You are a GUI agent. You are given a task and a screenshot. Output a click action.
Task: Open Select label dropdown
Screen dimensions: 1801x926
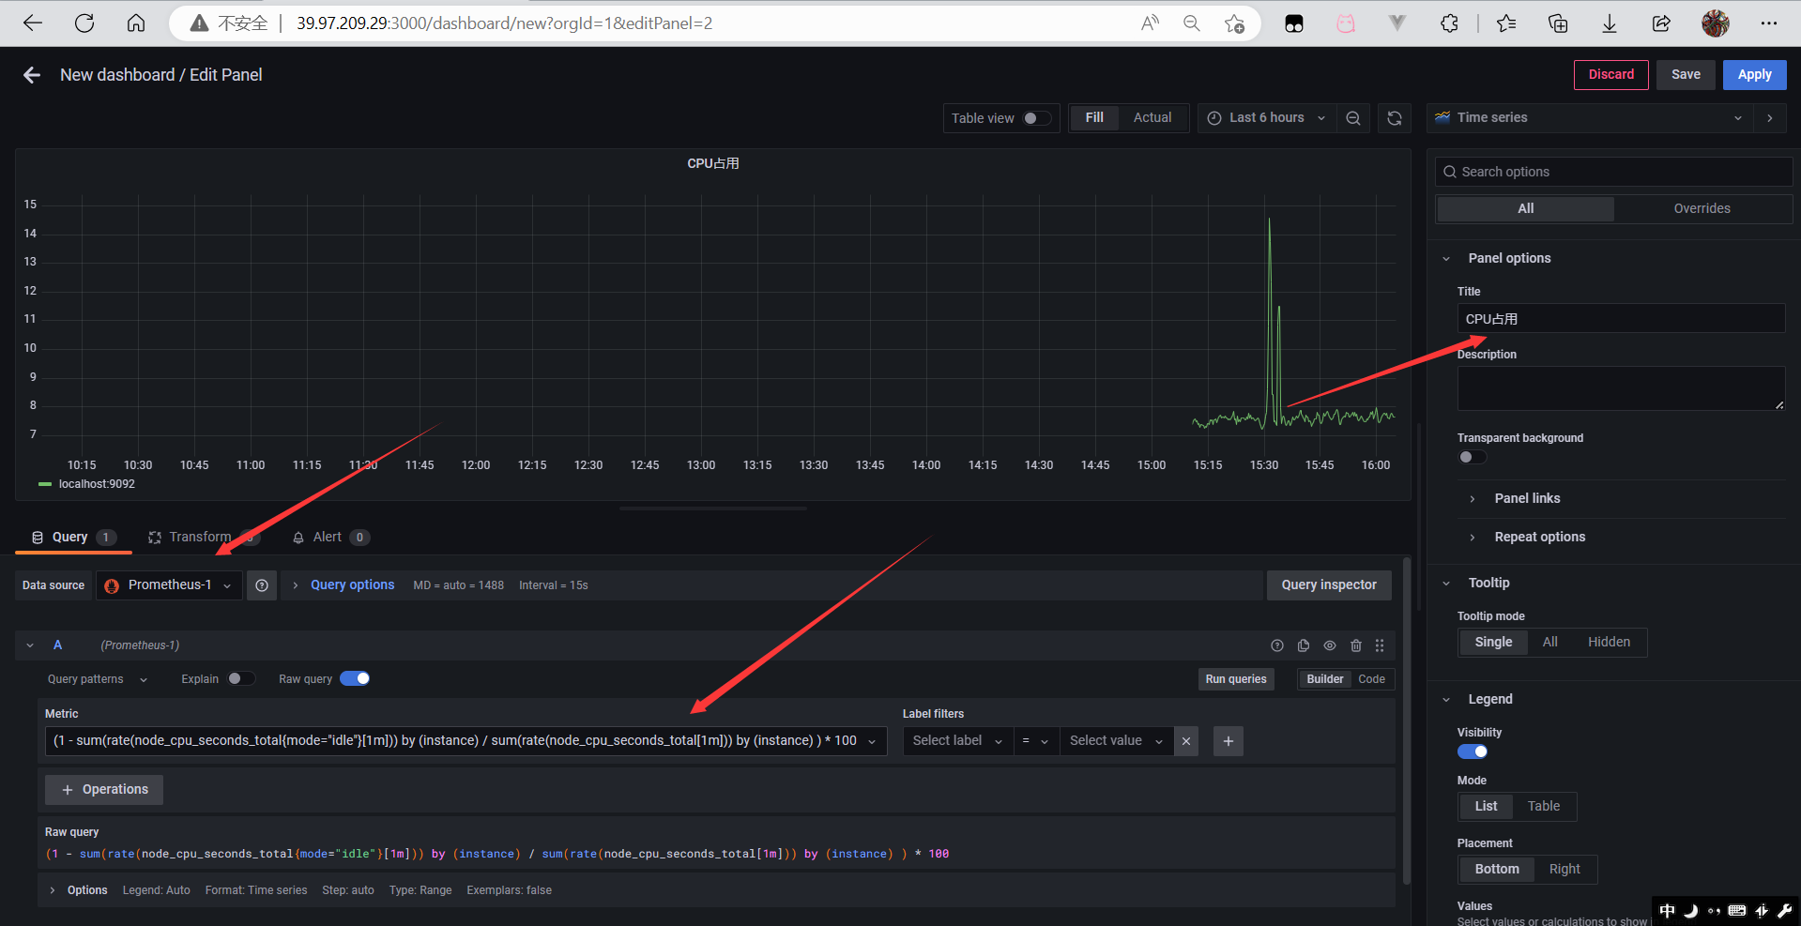[x=957, y=741]
